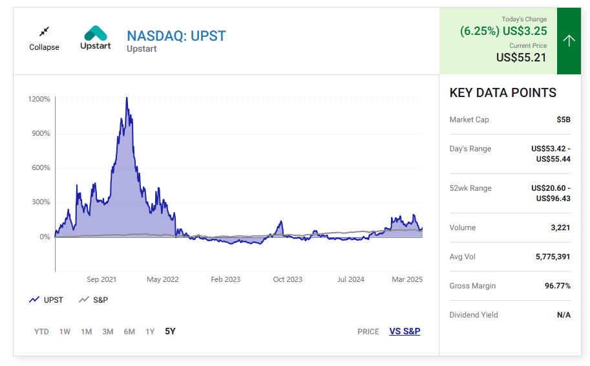Image resolution: width=590 pixels, height=366 pixels.
Task: Click the Collapse label text
Action: pyautogui.click(x=44, y=47)
